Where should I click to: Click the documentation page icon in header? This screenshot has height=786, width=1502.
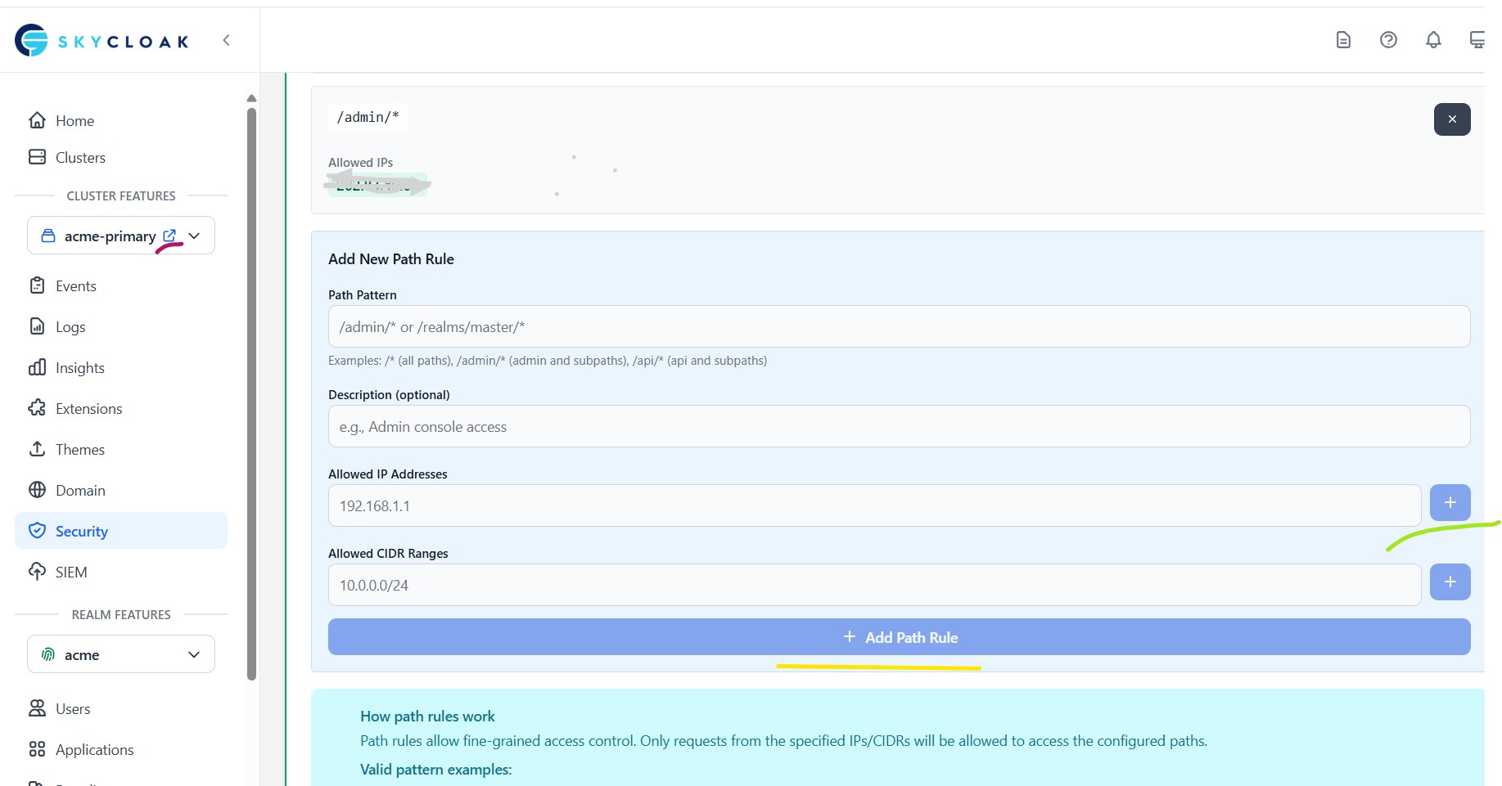(1343, 40)
